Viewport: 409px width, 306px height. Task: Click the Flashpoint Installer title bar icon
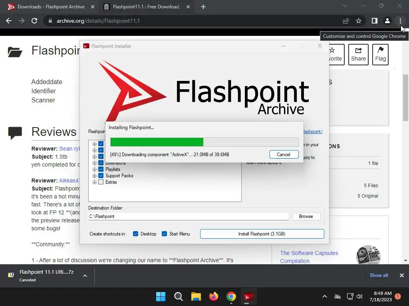[x=86, y=46]
